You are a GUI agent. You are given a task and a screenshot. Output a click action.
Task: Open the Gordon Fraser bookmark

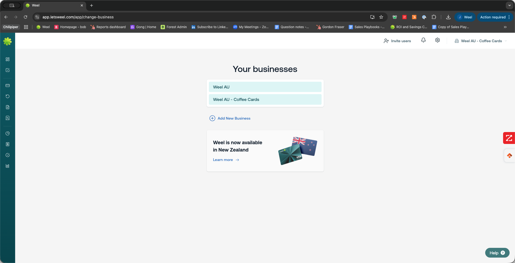330,27
